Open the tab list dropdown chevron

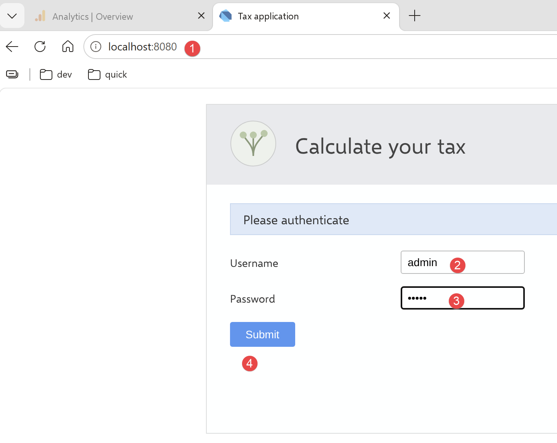click(x=12, y=16)
